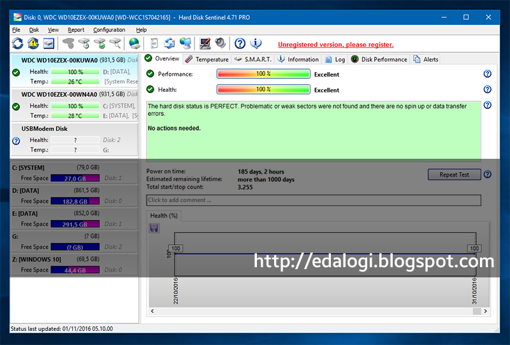Click the disk with green checkmark icon
This screenshot has width=510, height=345.
coord(100,43)
